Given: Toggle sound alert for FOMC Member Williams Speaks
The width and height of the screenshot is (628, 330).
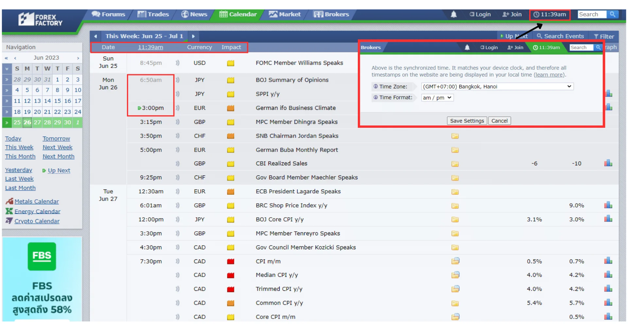Looking at the screenshot, I should tap(178, 63).
